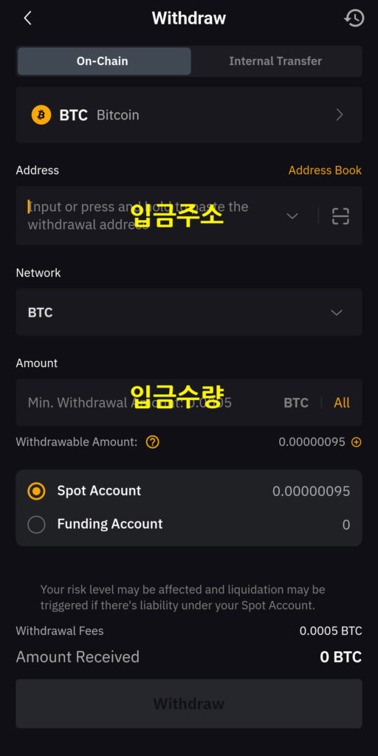Tap Withdrawable Amount help question icon
The width and height of the screenshot is (378, 756).
[x=152, y=441]
